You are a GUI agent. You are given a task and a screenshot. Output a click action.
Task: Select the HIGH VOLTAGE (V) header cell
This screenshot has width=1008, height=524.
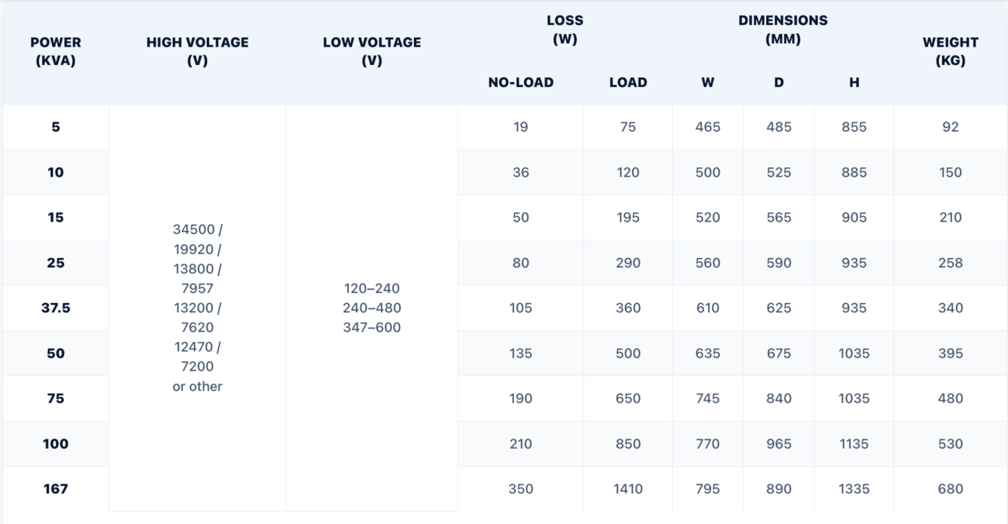pos(198,52)
